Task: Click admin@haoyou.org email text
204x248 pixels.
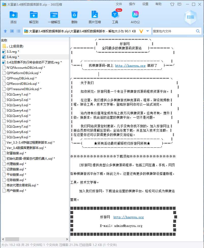Action: point(128,226)
